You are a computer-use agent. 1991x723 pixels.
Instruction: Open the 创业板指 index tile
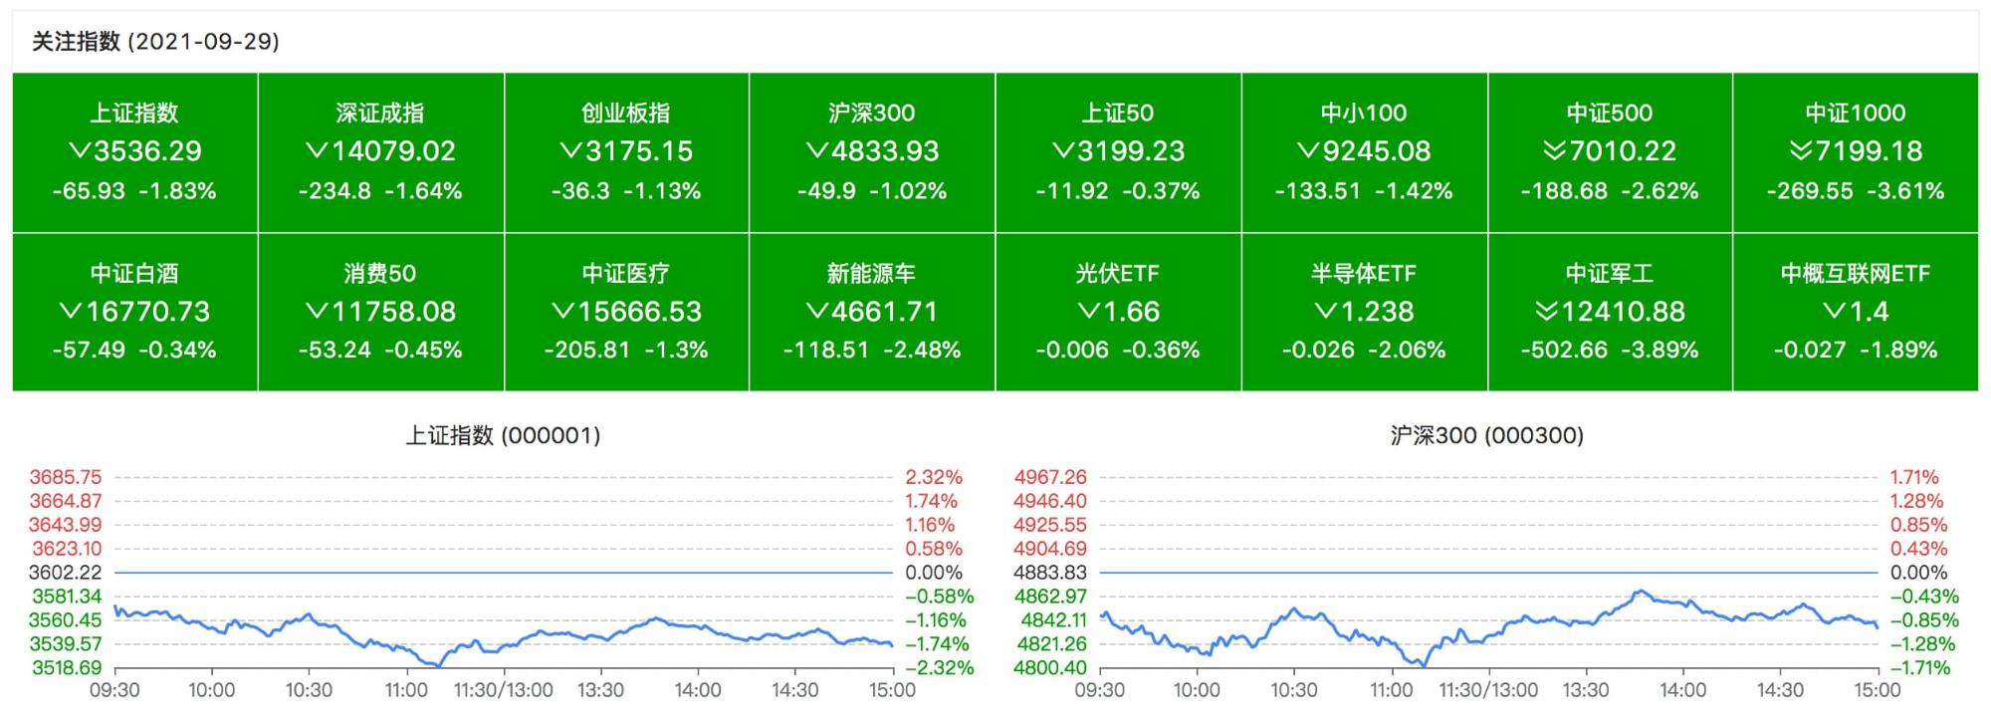click(x=626, y=152)
